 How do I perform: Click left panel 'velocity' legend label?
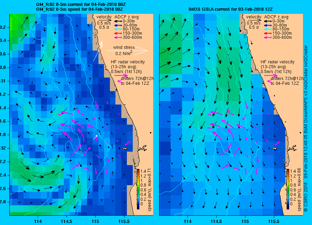(104, 17)
